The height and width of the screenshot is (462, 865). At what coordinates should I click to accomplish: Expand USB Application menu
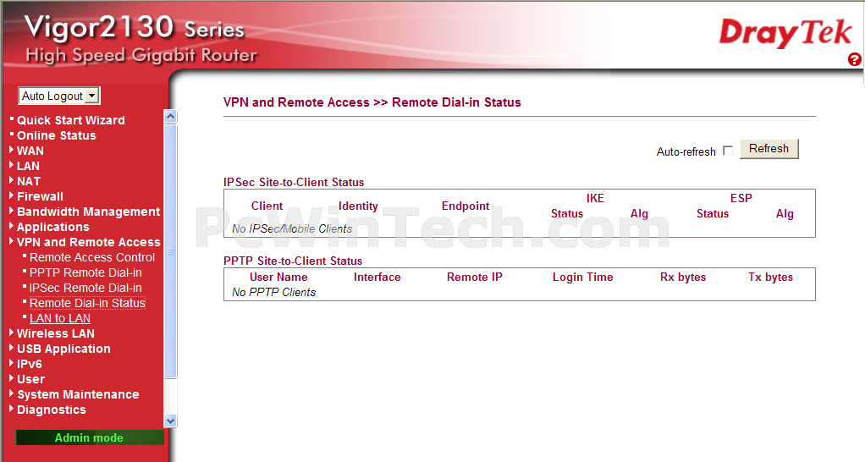(63, 349)
